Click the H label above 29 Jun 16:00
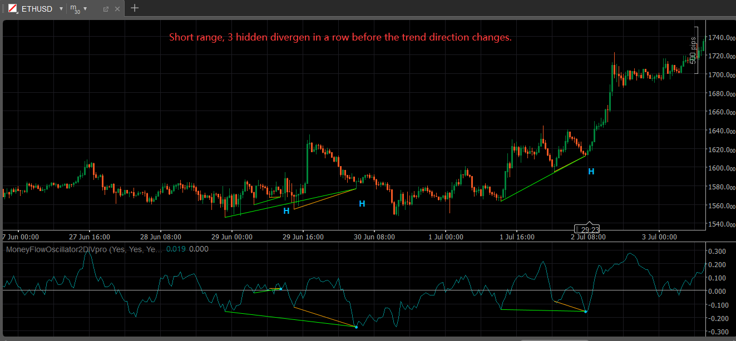 [x=287, y=211]
